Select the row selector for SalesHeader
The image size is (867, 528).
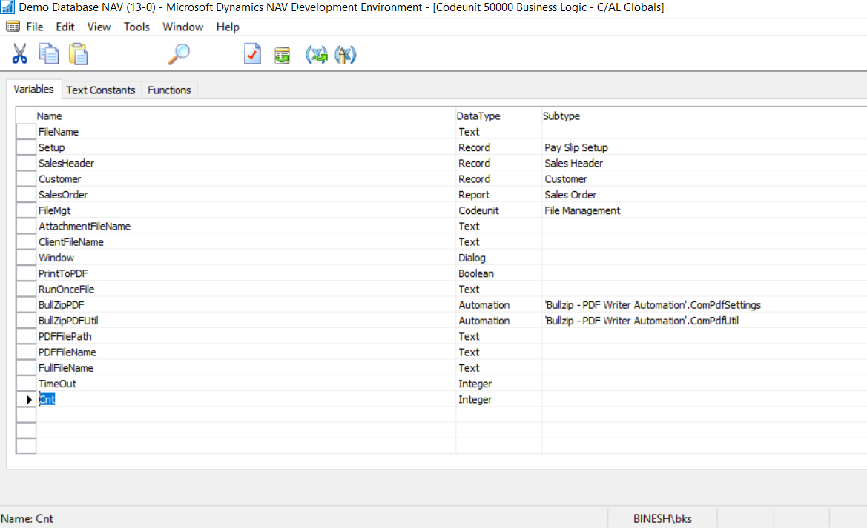(x=26, y=163)
